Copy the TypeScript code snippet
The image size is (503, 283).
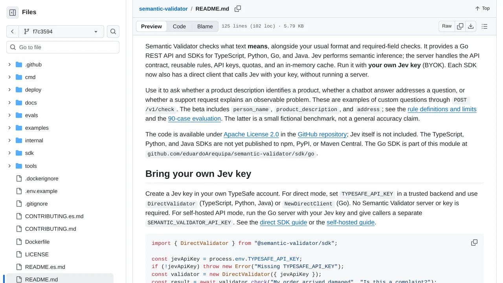(x=474, y=243)
